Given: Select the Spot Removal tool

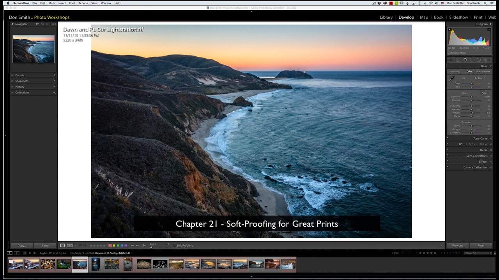Looking at the screenshot, I should (x=458, y=60).
